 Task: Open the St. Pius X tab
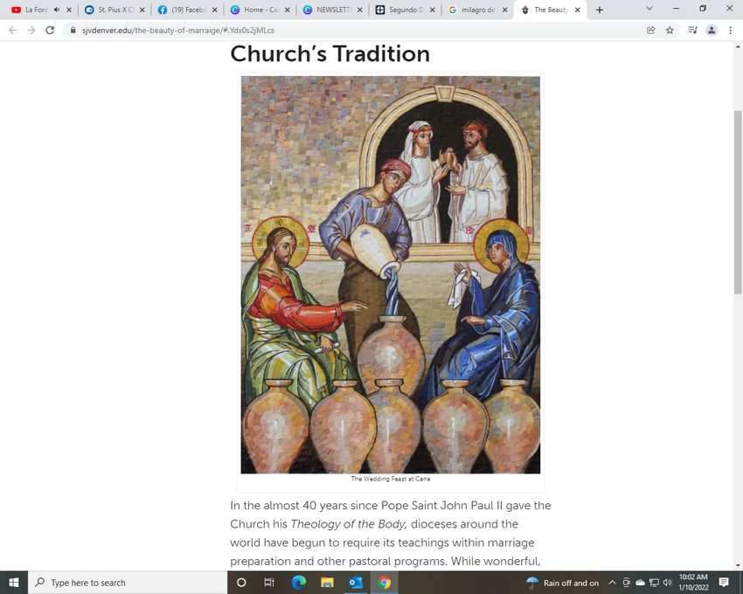point(115,10)
